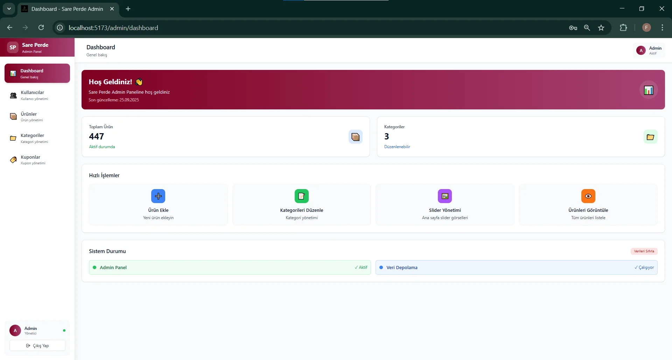
Task: Click the box icon in Toplam Ürün card
Action: 355,137
